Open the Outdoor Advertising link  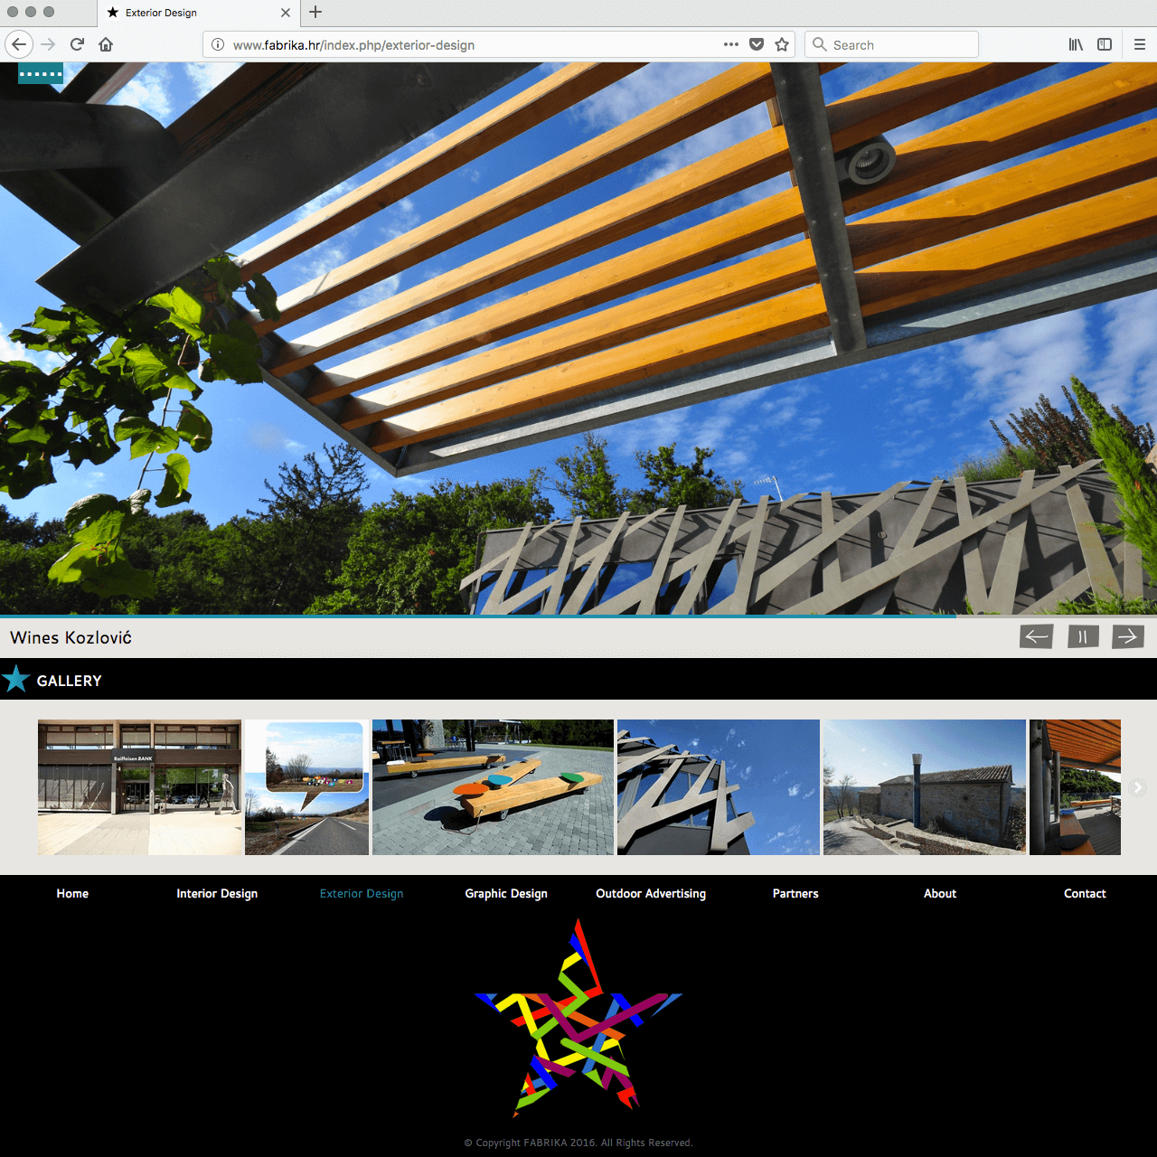point(651,893)
